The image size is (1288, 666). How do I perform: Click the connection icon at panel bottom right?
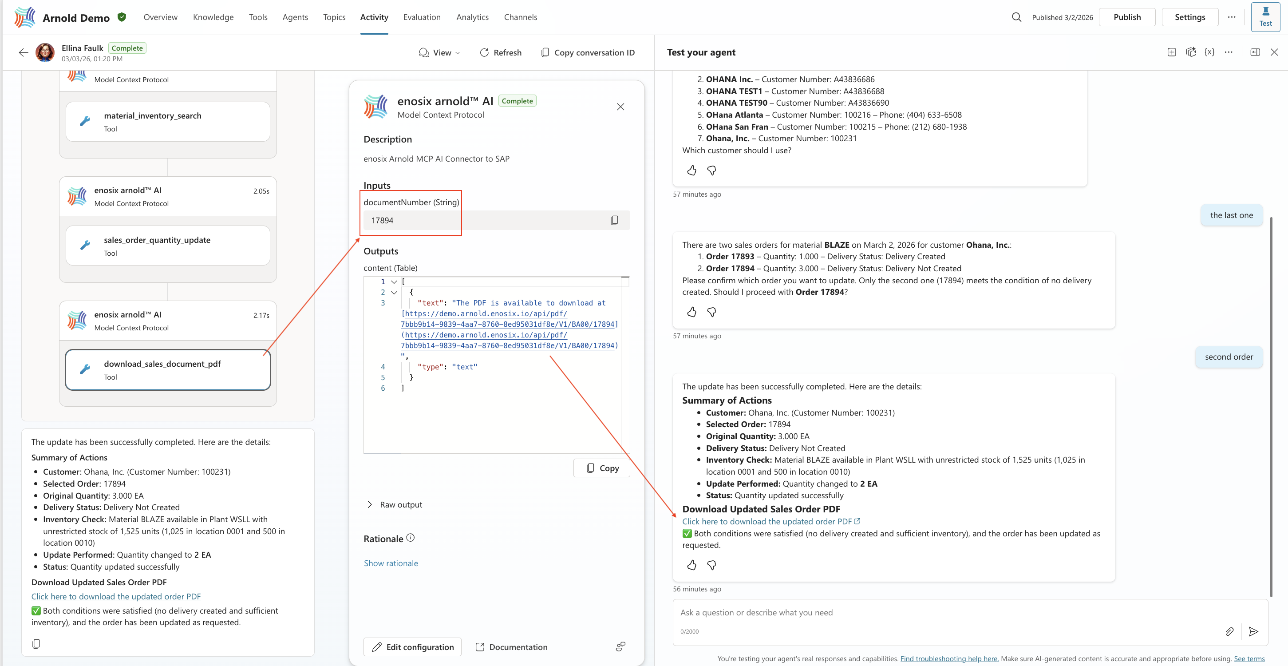(620, 646)
